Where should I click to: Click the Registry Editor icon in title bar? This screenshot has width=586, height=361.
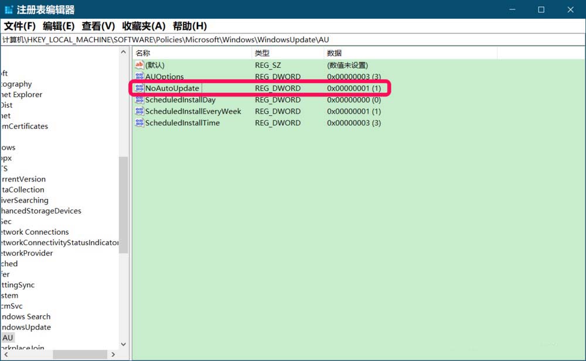click(8, 9)
